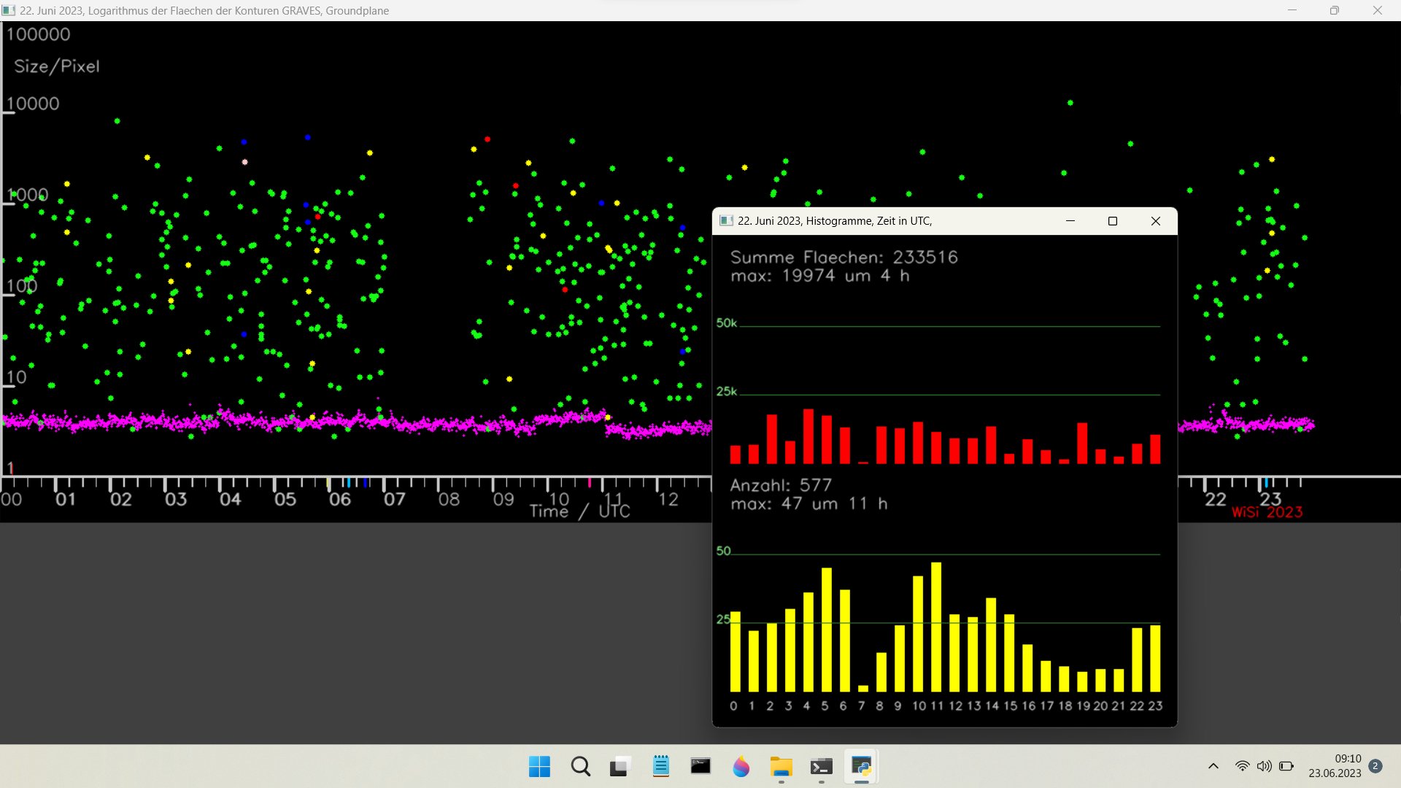Click the main window title '22. Juni 2023, Logarithmus...'
The image size is (1401, 788).
coord(204,11)
